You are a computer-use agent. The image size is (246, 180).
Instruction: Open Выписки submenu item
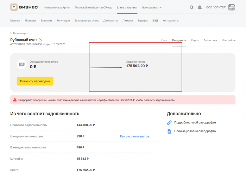(x=46, y=20)
